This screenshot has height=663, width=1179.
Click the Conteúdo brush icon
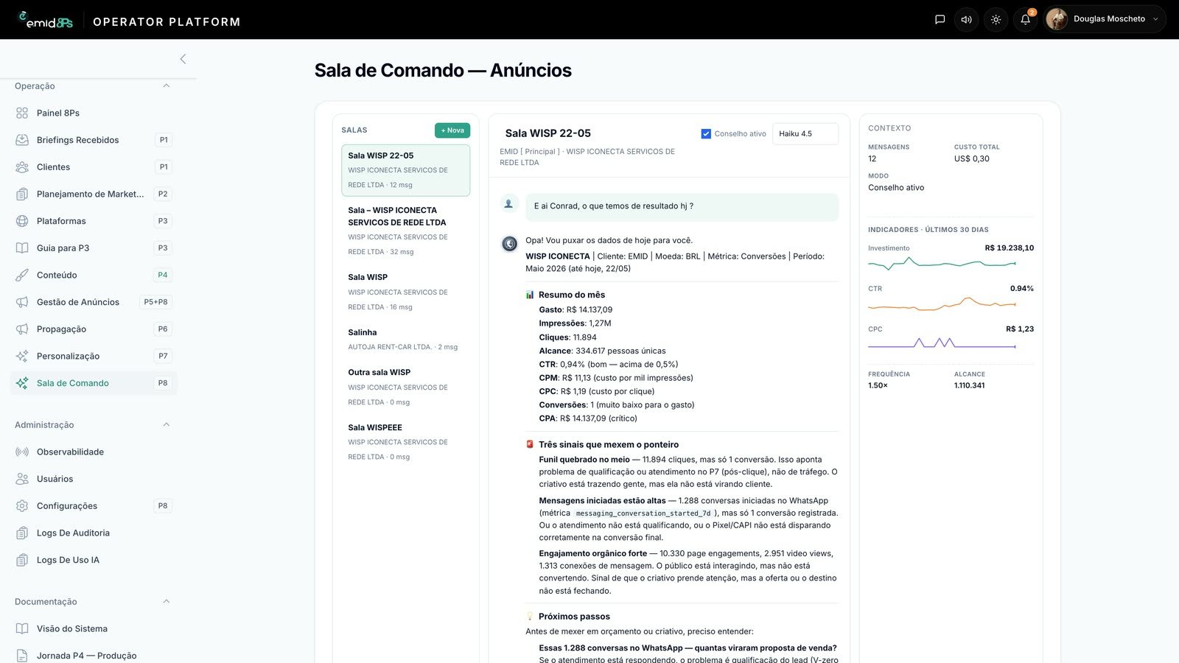tap(22, 275)
